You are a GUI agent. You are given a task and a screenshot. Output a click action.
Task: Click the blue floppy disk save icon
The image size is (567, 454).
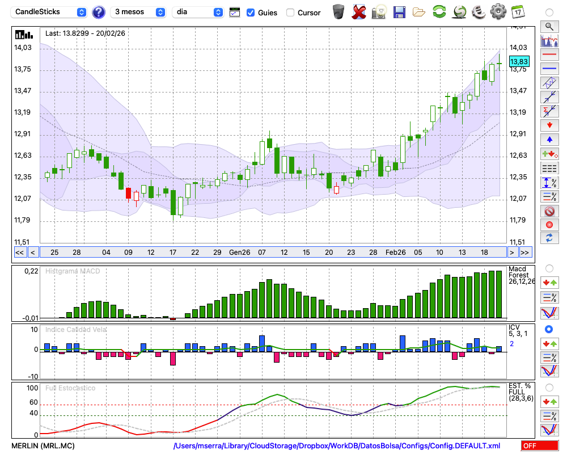pos(399,11)
